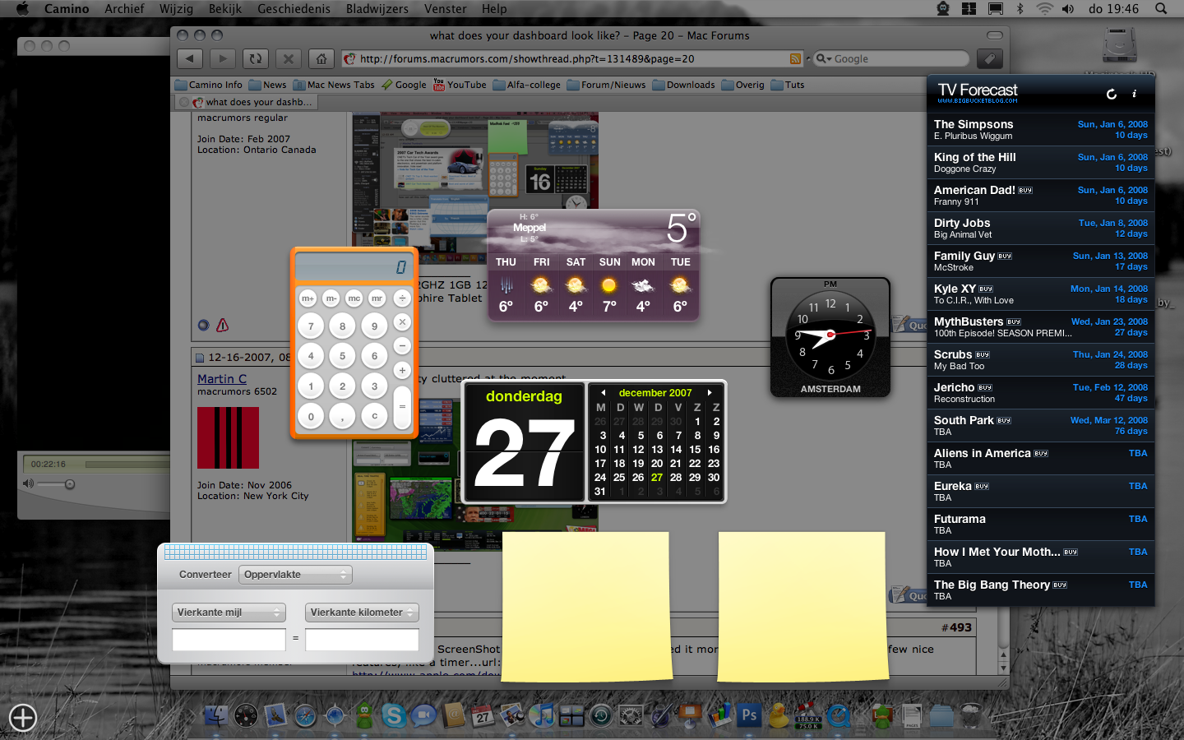
Task: Click the playback progress bar at 00:22:16
Action: (x=127, y=465)
